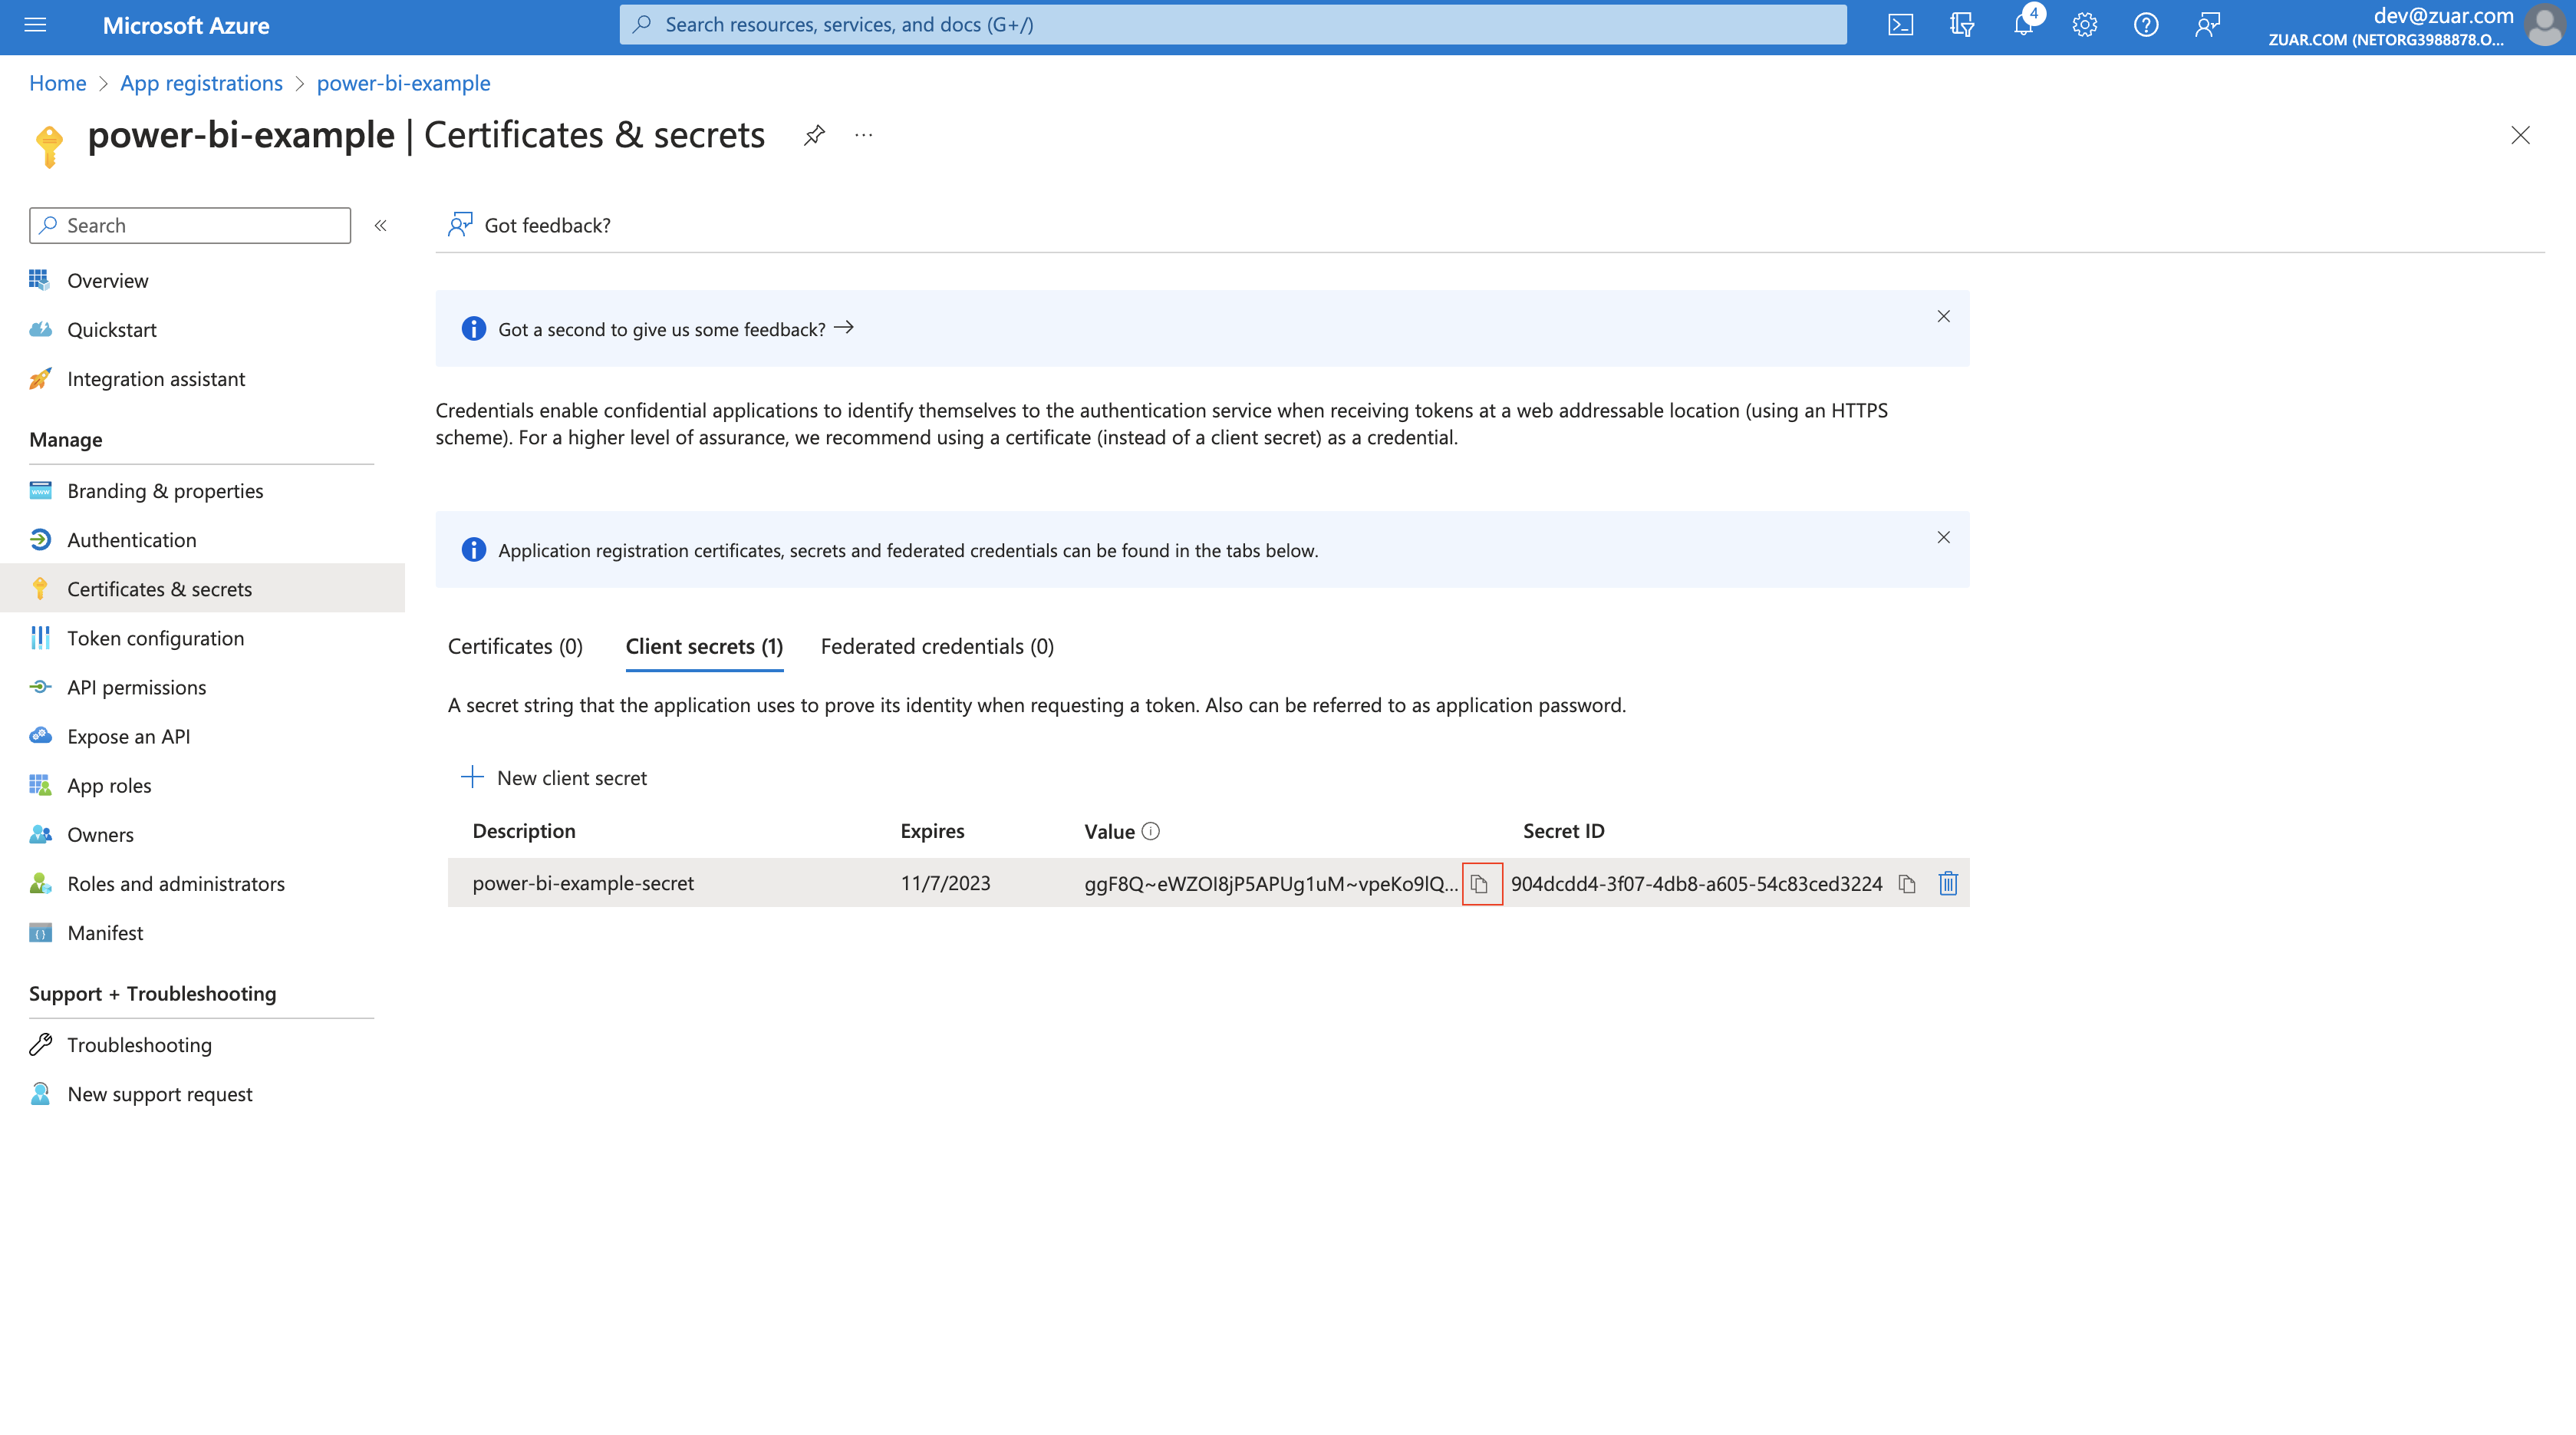Image resolution: width=2576 pixels, height=1435 pixels.
Task: Open the Help question mark icon
Action: pos(2146,25)
